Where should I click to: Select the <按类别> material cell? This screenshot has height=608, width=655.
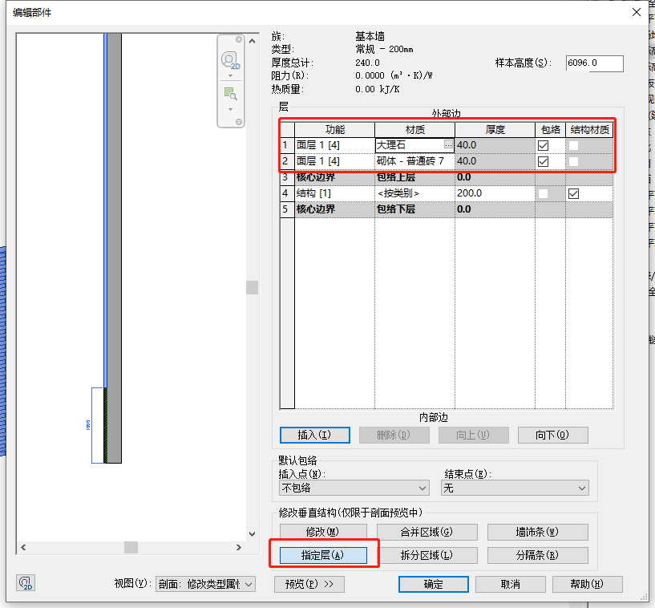[414, 193]
